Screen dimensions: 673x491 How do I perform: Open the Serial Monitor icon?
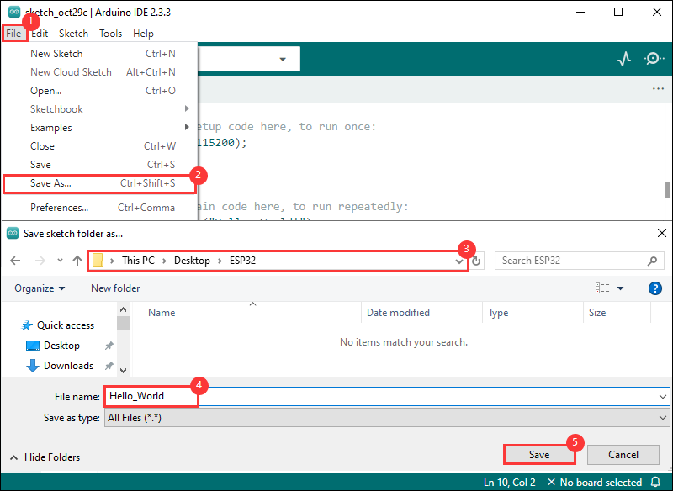[653, 59]
